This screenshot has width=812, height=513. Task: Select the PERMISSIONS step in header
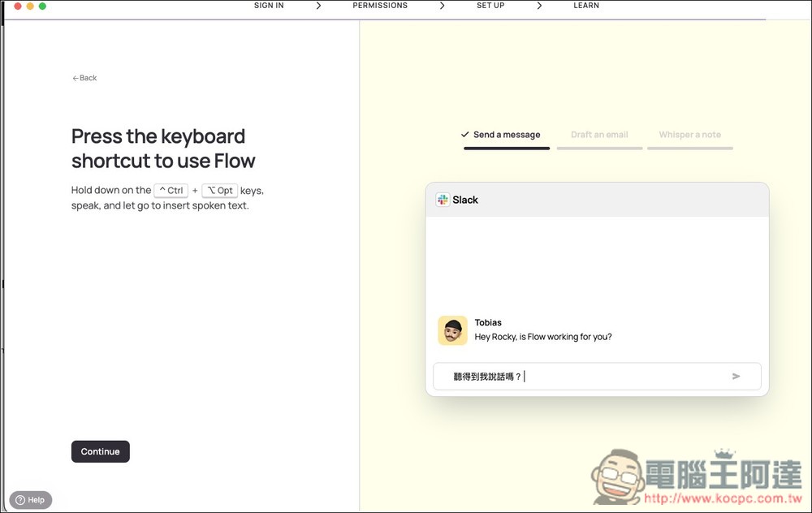point(380,6)
